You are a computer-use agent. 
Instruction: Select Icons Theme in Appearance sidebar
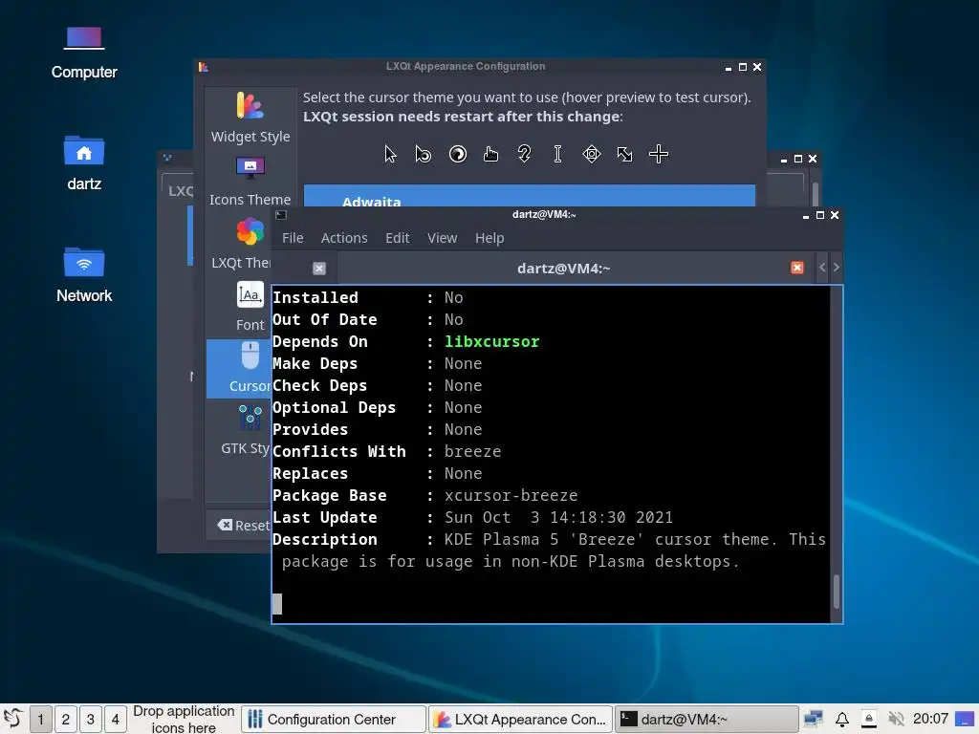coord(250,181)
